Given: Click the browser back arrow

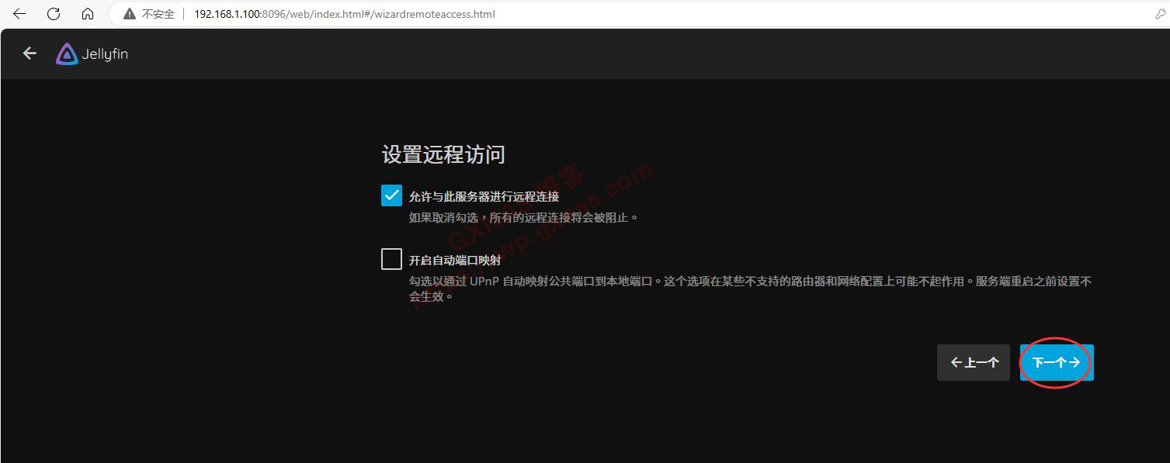Looking at the screenshot, I should click(19, 14).
